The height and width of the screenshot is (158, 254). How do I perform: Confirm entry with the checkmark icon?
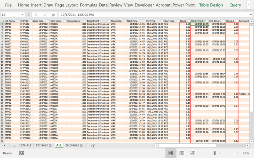[45, 15]
